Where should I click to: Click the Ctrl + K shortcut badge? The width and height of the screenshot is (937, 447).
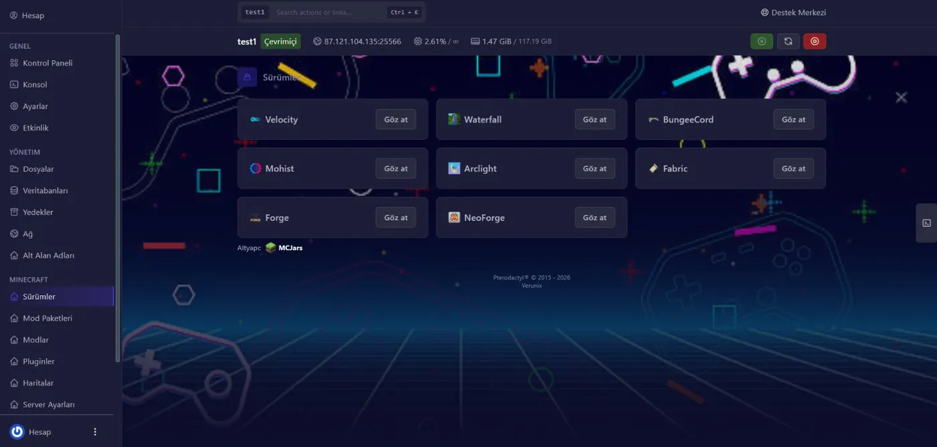click(x=404, y=12)
